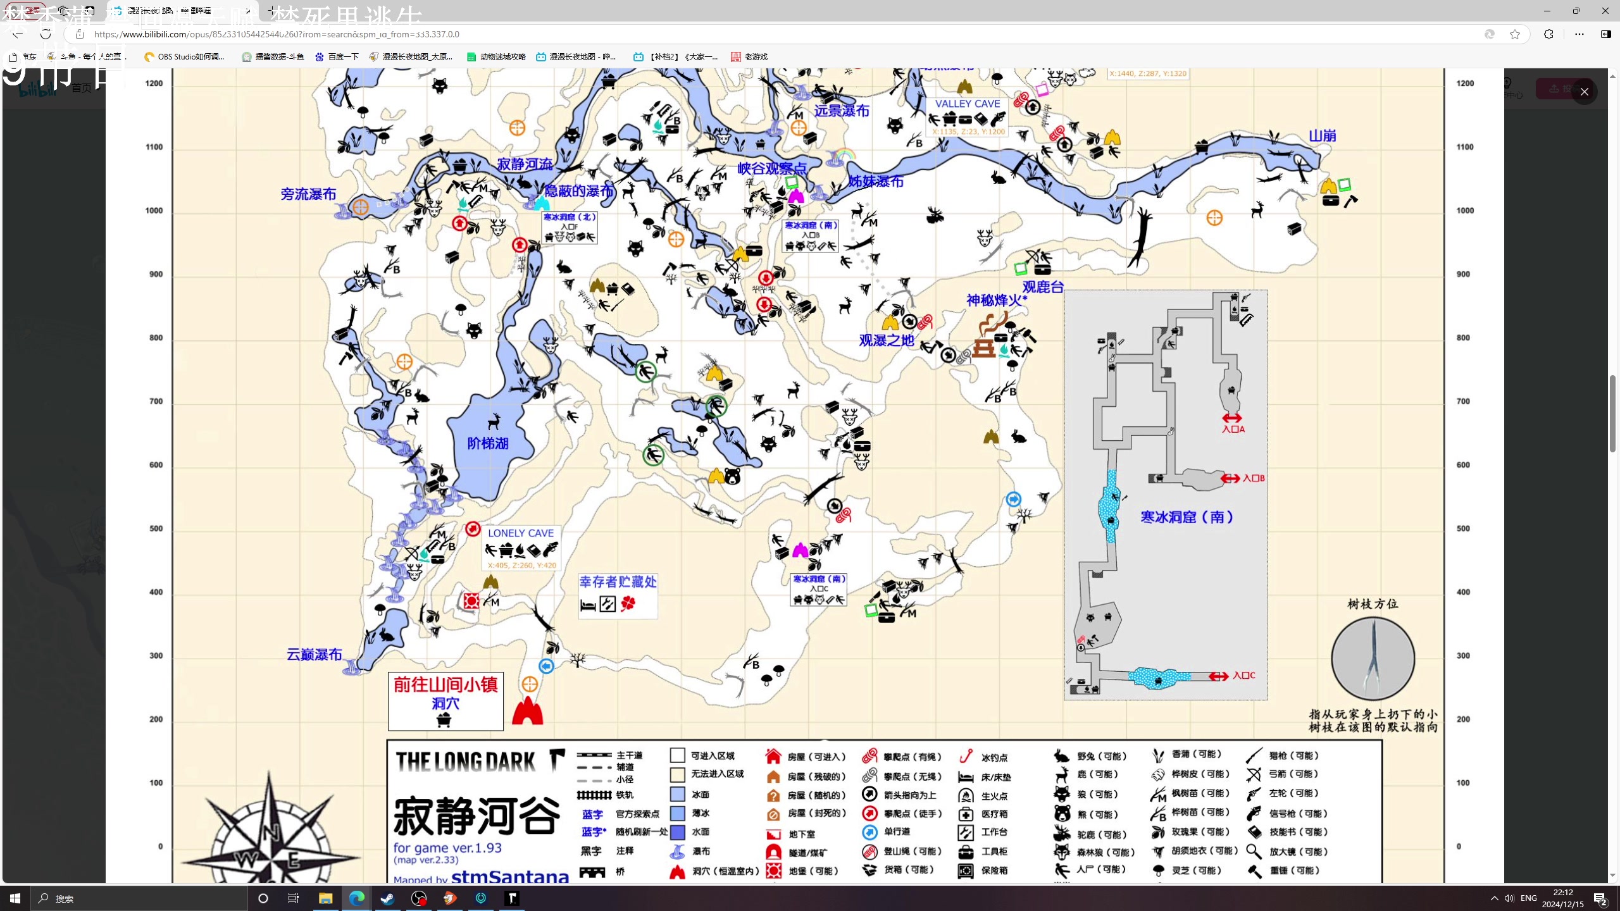Image resolution: width=1620 pixels, height=911 pixels.
Task: Click the 观鹿台 label on map
Action: [1043, 287]
